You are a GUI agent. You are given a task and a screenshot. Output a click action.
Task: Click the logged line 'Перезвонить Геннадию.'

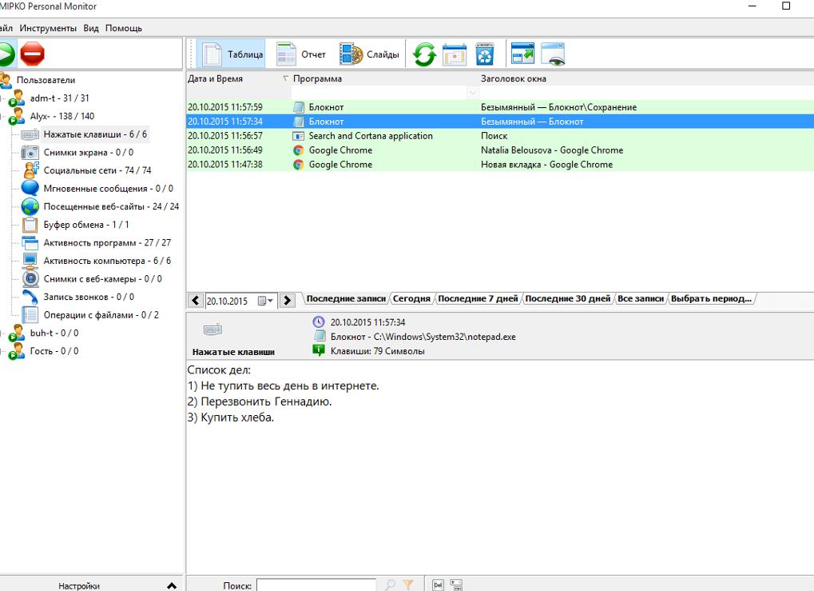pyautogui.click(x=260, y=401)
